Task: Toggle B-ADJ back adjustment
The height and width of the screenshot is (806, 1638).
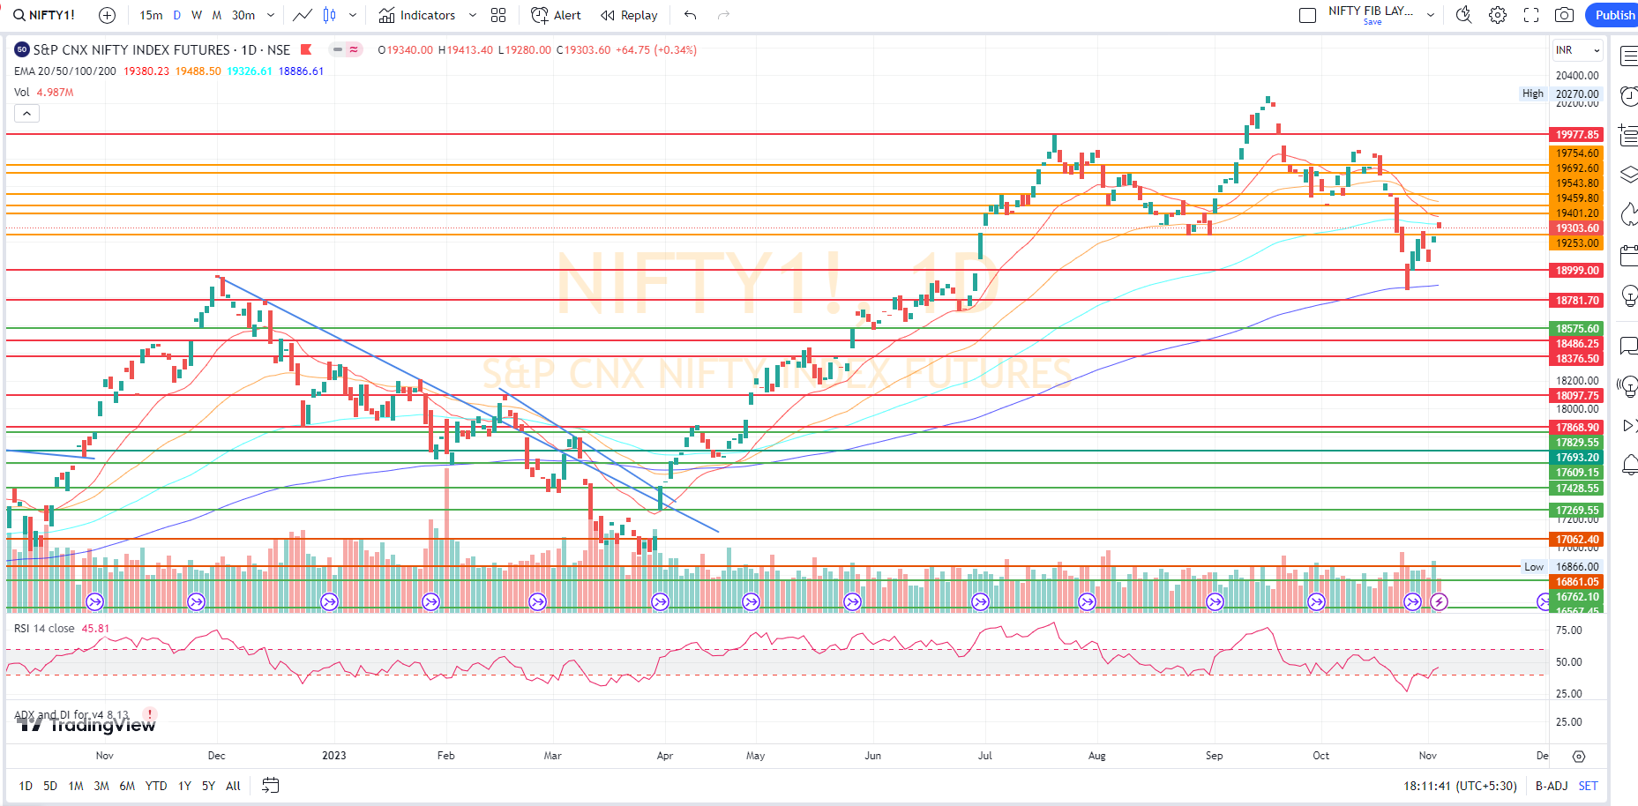Action: click(x=1552, y=786)
